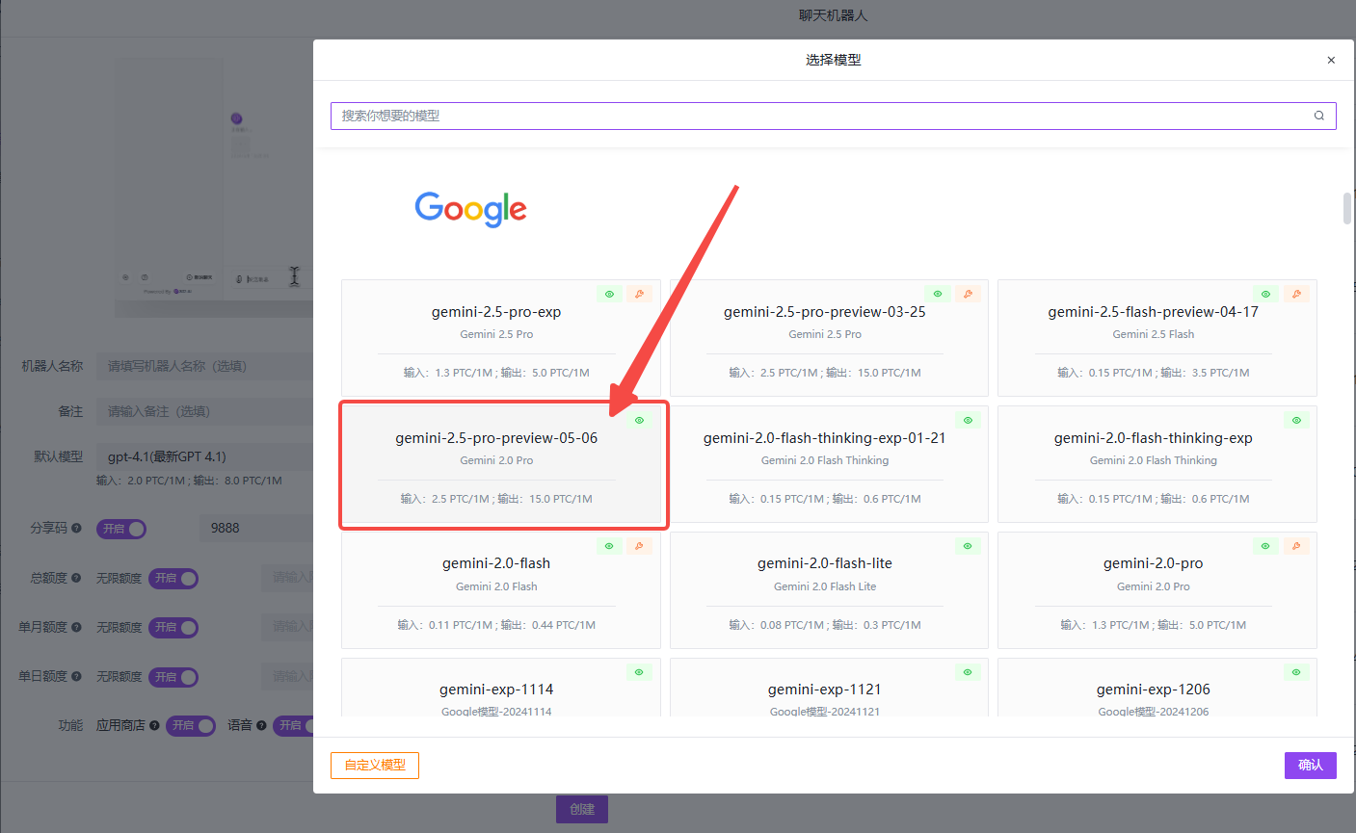The height and width of the screenshot is (833, 1356).
Task: Choose the gemini-exp-1206 model card
Action: coord(1157,688)
